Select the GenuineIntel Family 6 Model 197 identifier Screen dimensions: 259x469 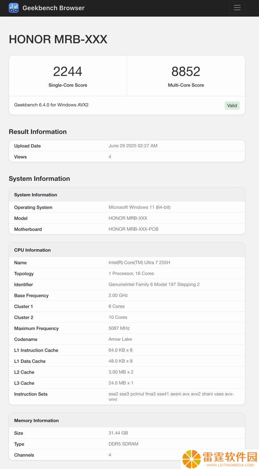pos(154,284)
